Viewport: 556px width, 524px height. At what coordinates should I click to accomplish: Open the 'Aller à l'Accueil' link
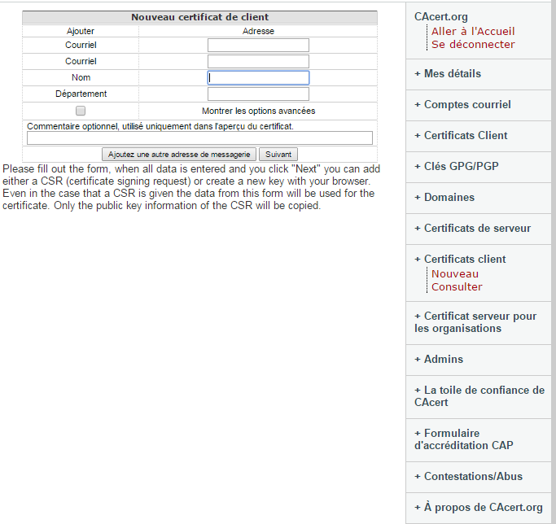[x=473, y=32]
